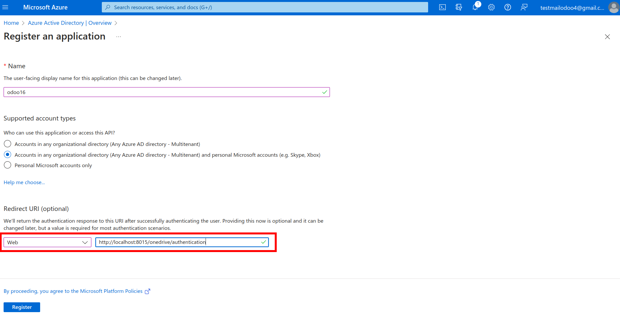The height and width of the screenshot is (318, 620).
Task: Open the Microsoft Platform Policies link
Action: pyautogui.click(x=73, y=291)
